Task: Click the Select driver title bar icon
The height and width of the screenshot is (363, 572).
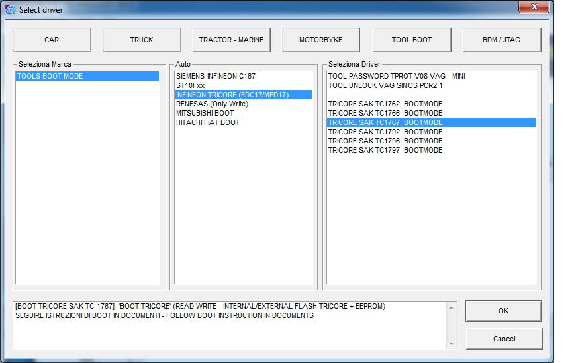Action: pyautogui.click(x=10, y=9)
